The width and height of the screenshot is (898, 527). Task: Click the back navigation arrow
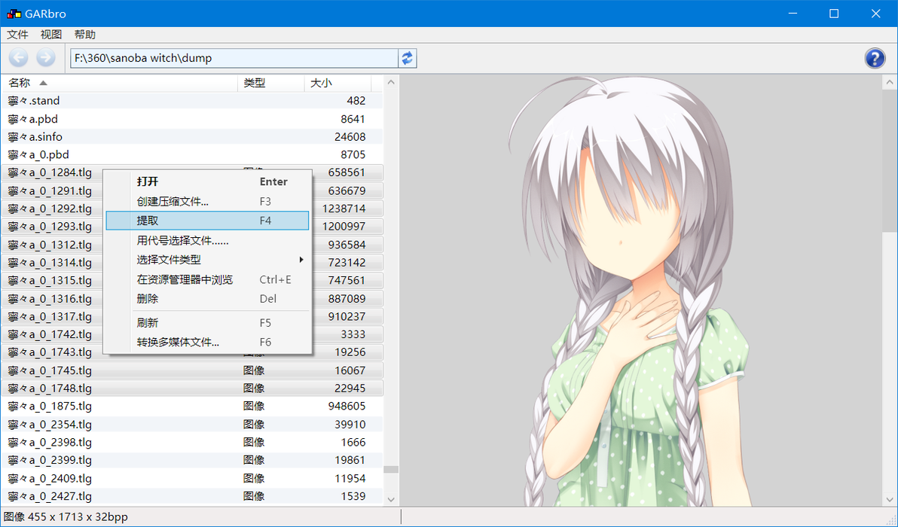tap(18, 58)
